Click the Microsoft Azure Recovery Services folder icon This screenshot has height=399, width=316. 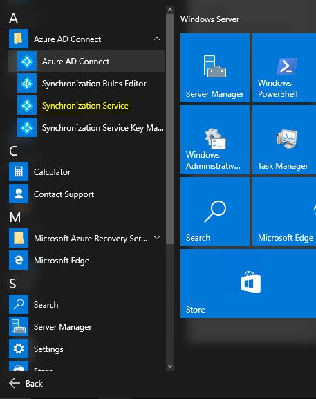tap(19, 238)
